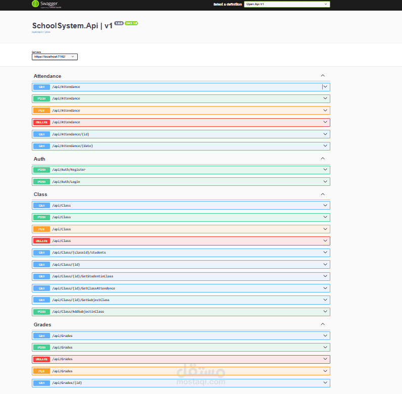Screen dimensions: 402x394
Task: Click the Swagger logo in header
Action: point(46,4)
